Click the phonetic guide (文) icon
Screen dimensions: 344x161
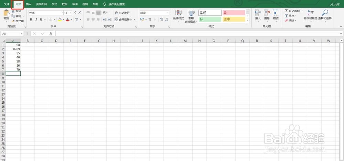point(77,20)
